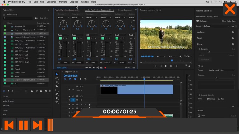Switch Project panel to list view
The height and width of the screenshot is (134, 239).
tap(4, 91)
